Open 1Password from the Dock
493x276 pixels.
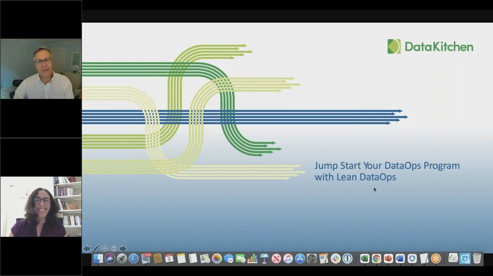point(347,259)
